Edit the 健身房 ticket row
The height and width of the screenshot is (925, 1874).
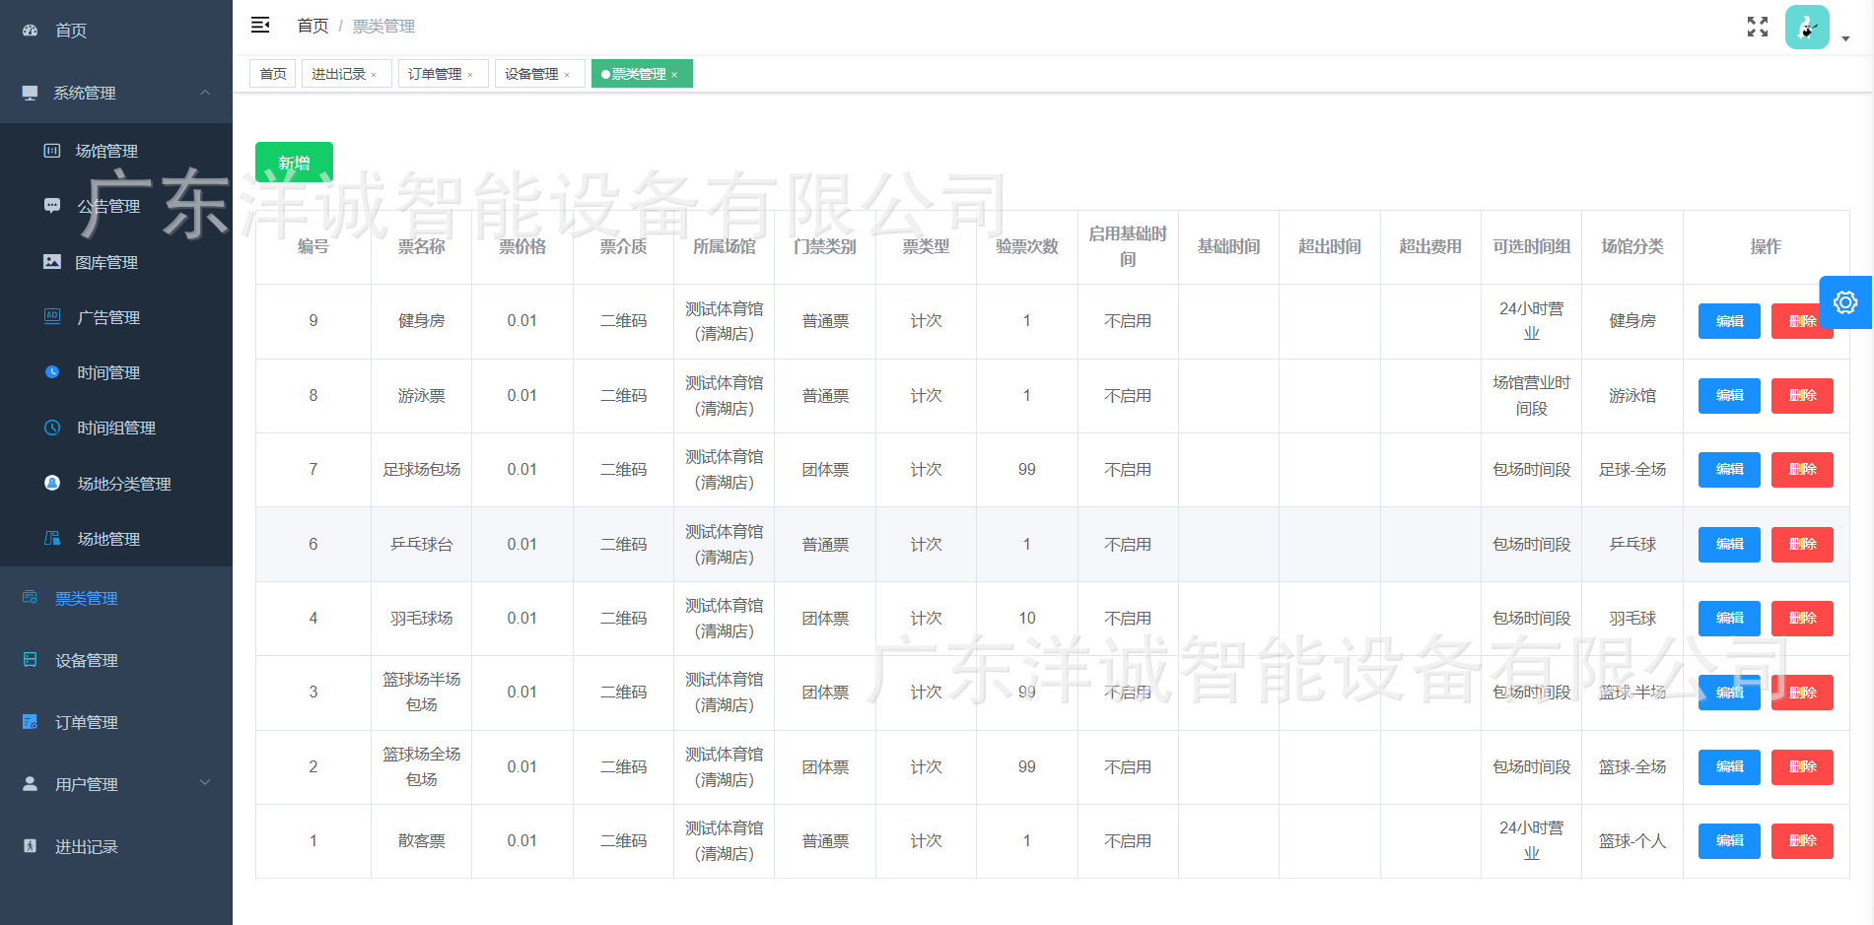(x=1728, y=320)
